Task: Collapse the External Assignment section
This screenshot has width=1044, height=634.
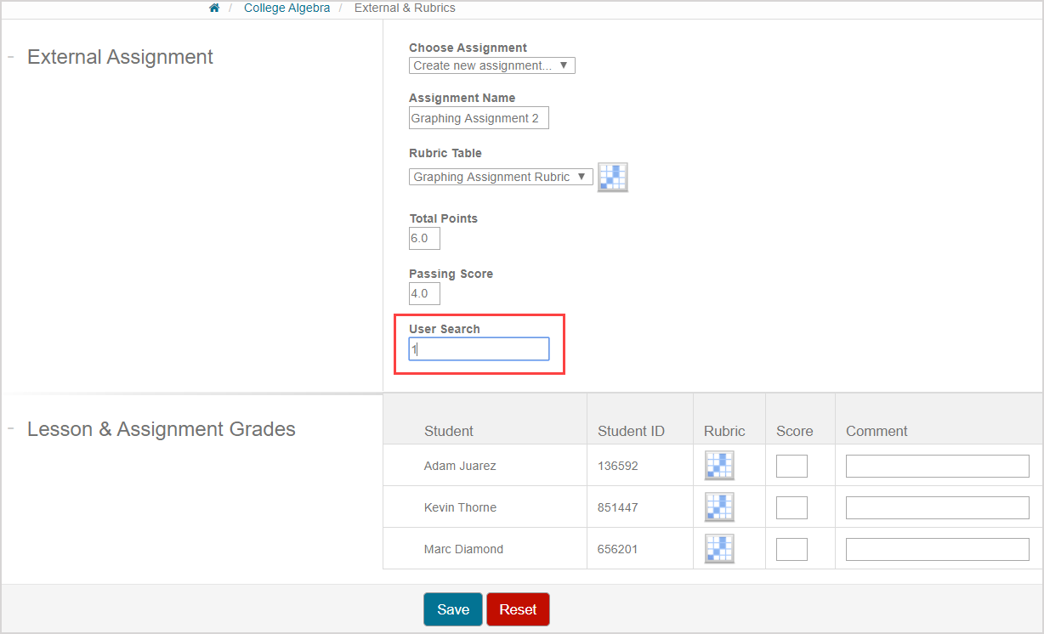Action: 11,57
